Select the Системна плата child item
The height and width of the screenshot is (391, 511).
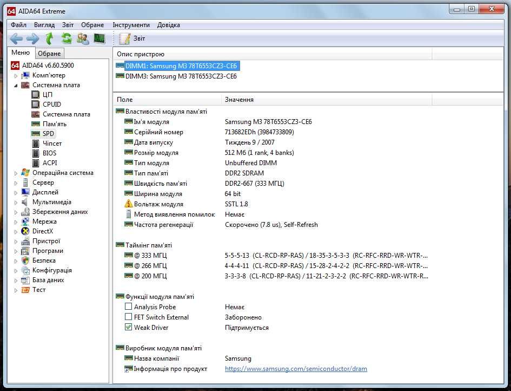coord(67,114)
